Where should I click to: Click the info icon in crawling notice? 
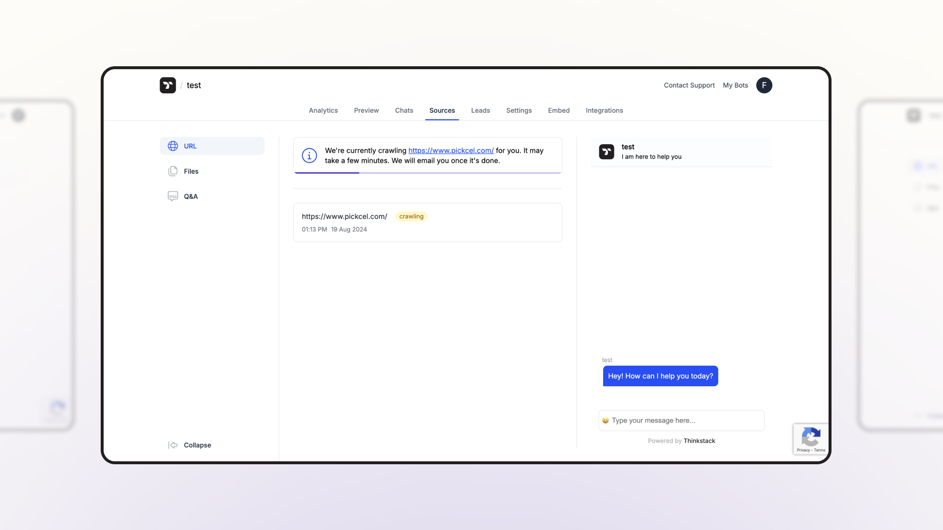pos(309,155)
